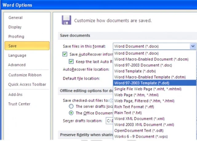Choose Single File Web Page (*.mht)
197x141 pixels.
point(155,89)
